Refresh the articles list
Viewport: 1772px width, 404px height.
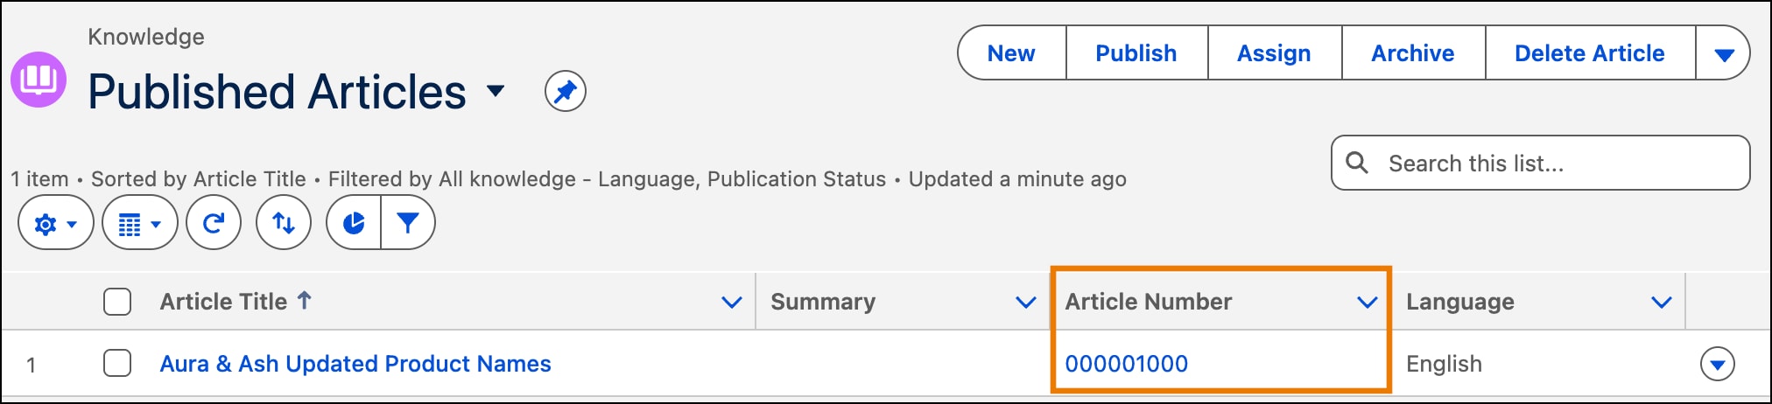pos(214,224)
